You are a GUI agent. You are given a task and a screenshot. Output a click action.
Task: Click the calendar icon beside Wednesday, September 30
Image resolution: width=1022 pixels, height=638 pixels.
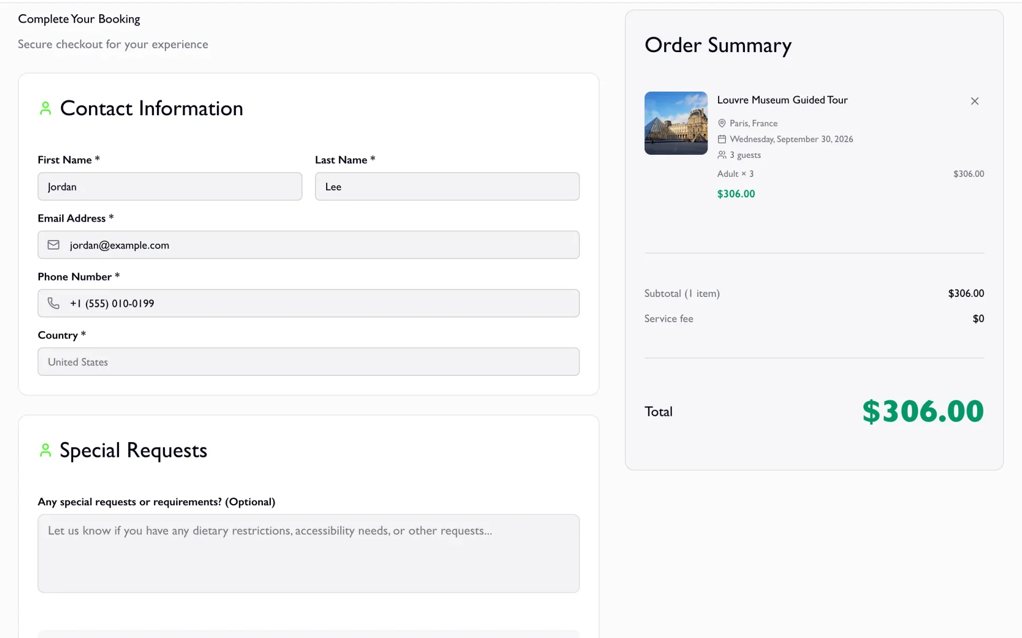point(722,139)
